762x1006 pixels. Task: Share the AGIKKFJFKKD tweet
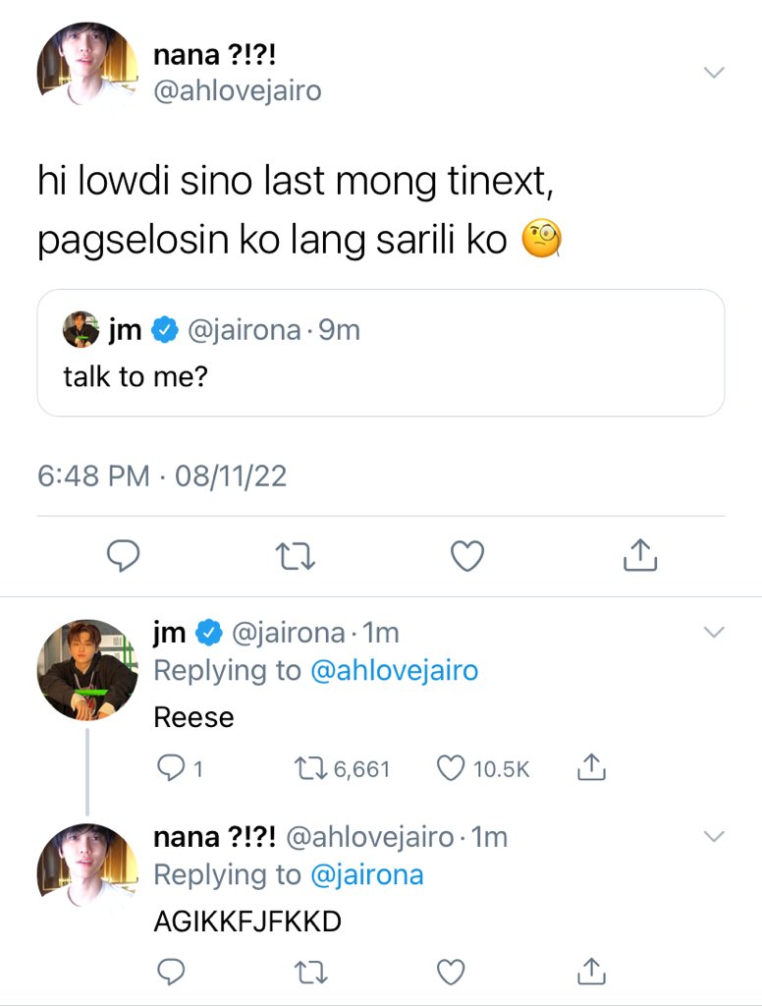pos(591,972)
